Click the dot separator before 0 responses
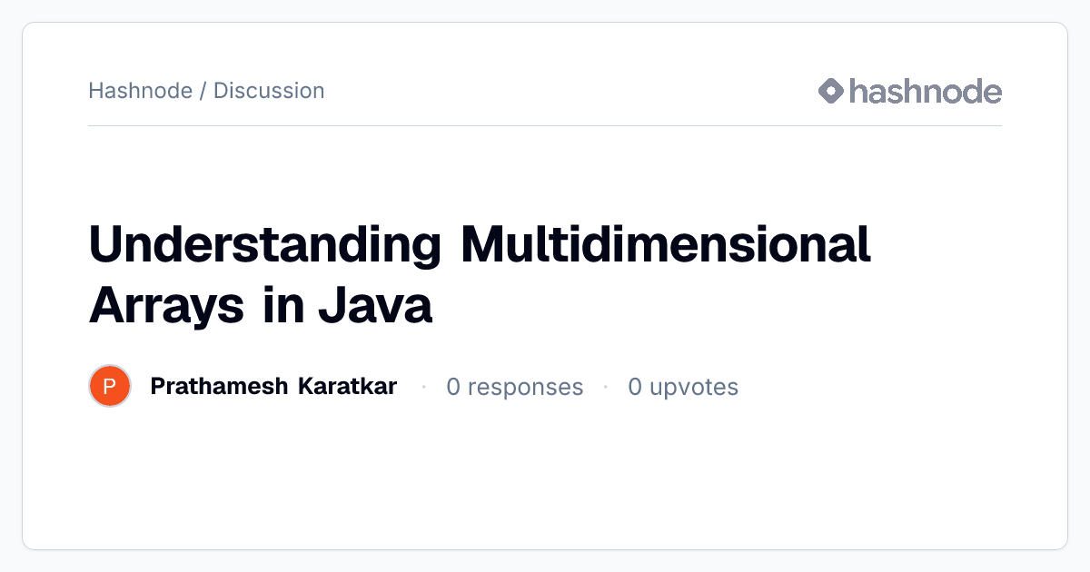The height and width of the screenshot is (572, 1090). click(x=424, y=387)
